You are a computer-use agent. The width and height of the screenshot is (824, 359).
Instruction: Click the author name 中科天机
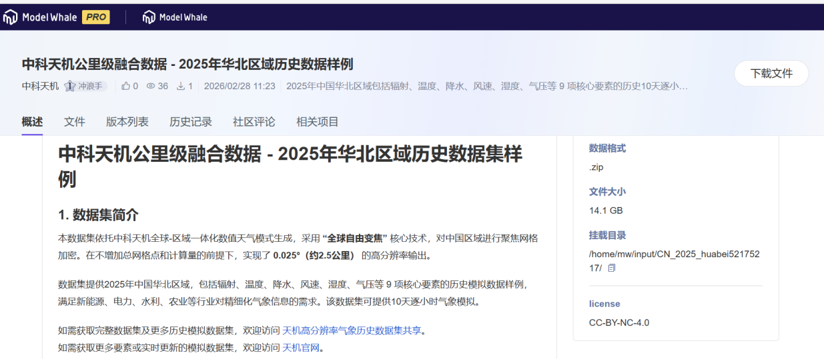click(40, 86)
